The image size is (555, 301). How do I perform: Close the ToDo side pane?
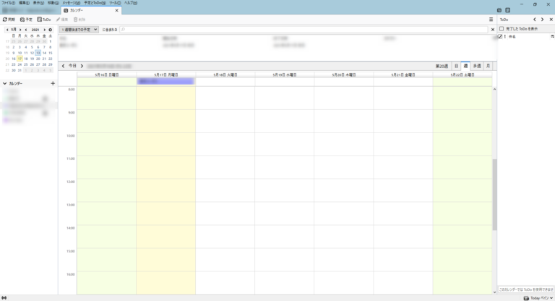pyautogui.click(x=551, y=20)
